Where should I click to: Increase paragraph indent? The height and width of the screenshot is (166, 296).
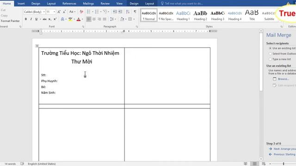pyautogui.click(x=120, y=12)
